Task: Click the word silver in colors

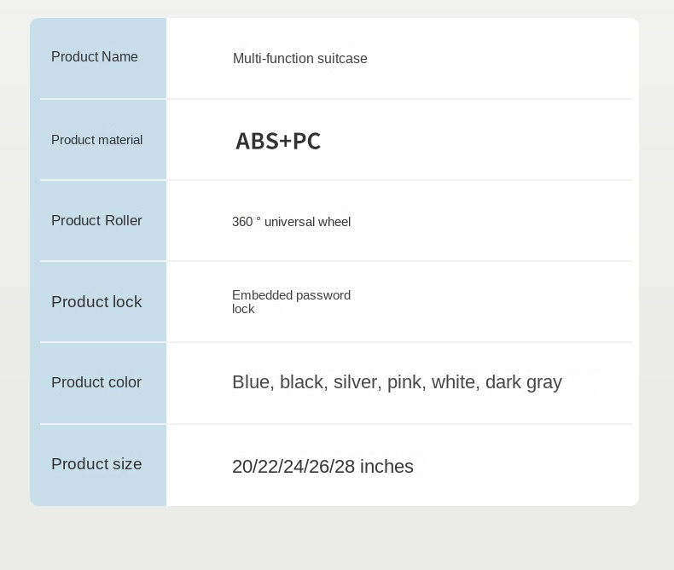Action: coord(357,382)
